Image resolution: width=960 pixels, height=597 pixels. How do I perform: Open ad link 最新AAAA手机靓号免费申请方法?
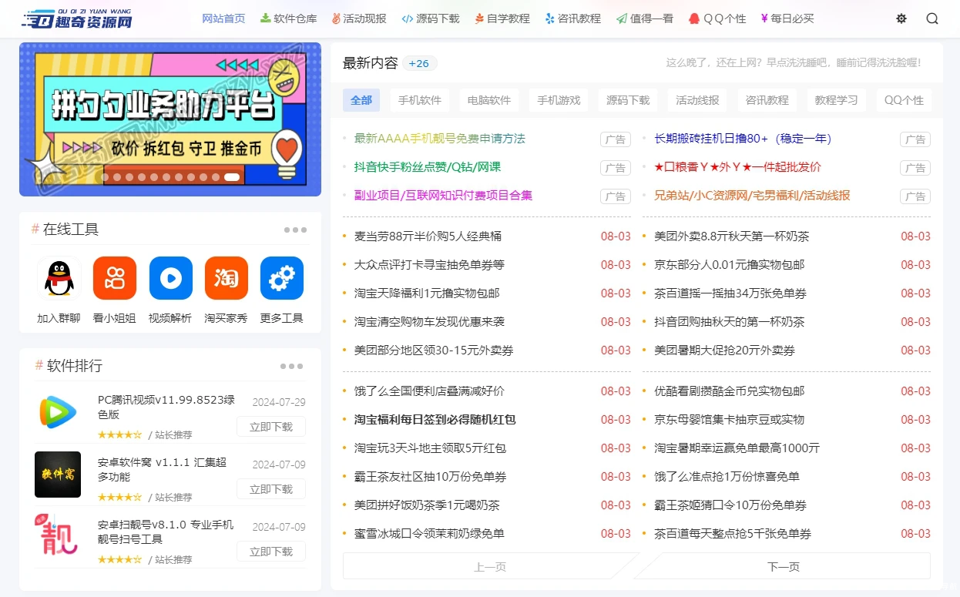point(439,139)
